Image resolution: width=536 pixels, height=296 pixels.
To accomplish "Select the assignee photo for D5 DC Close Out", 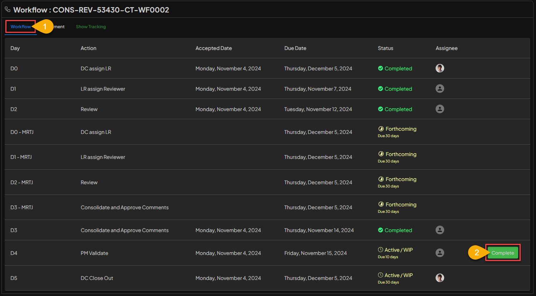I will coord(440,278).
